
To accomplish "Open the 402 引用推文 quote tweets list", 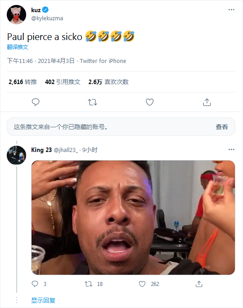I will click(x=63, y=82).
